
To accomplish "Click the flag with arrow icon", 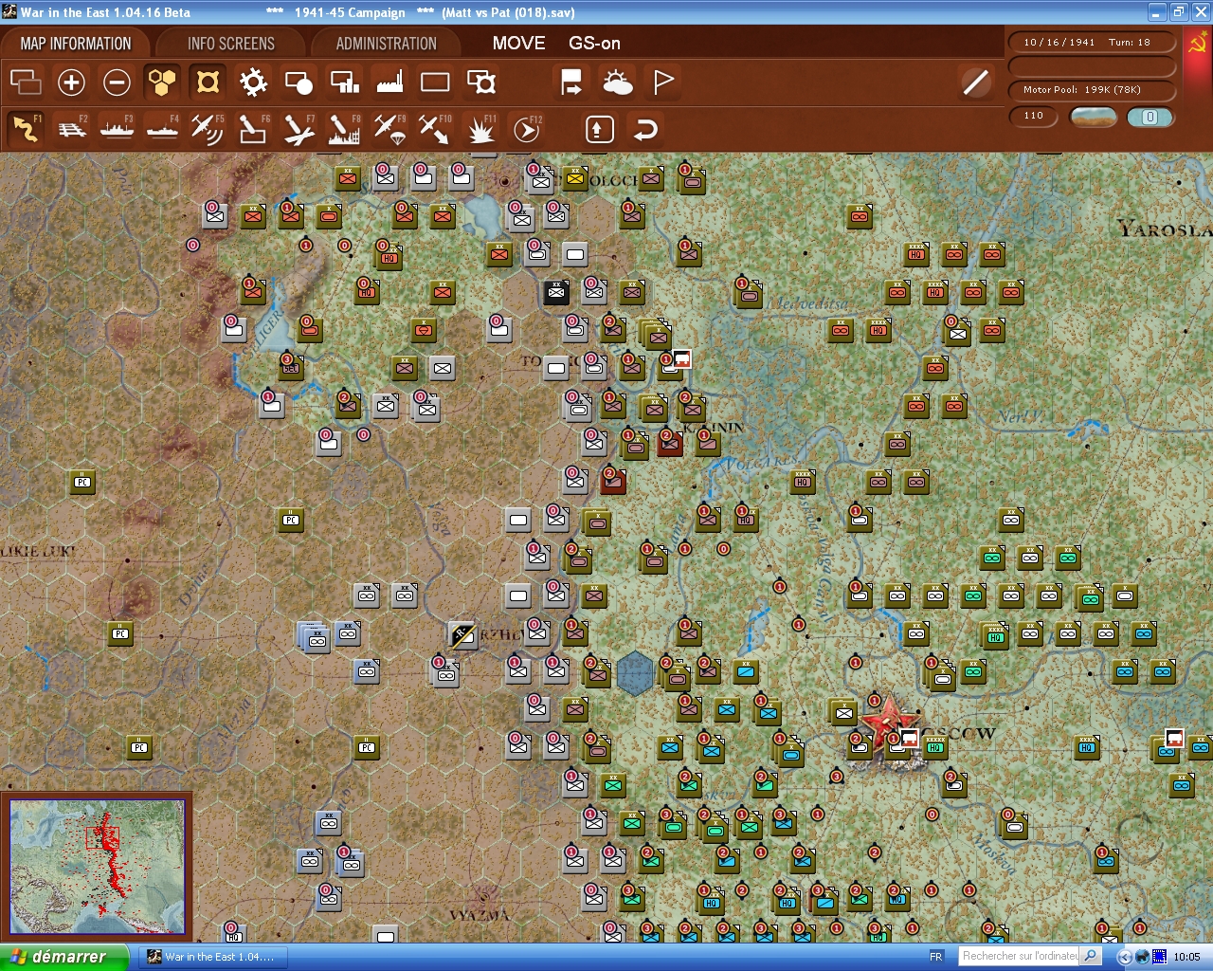I will coord(571,82).
